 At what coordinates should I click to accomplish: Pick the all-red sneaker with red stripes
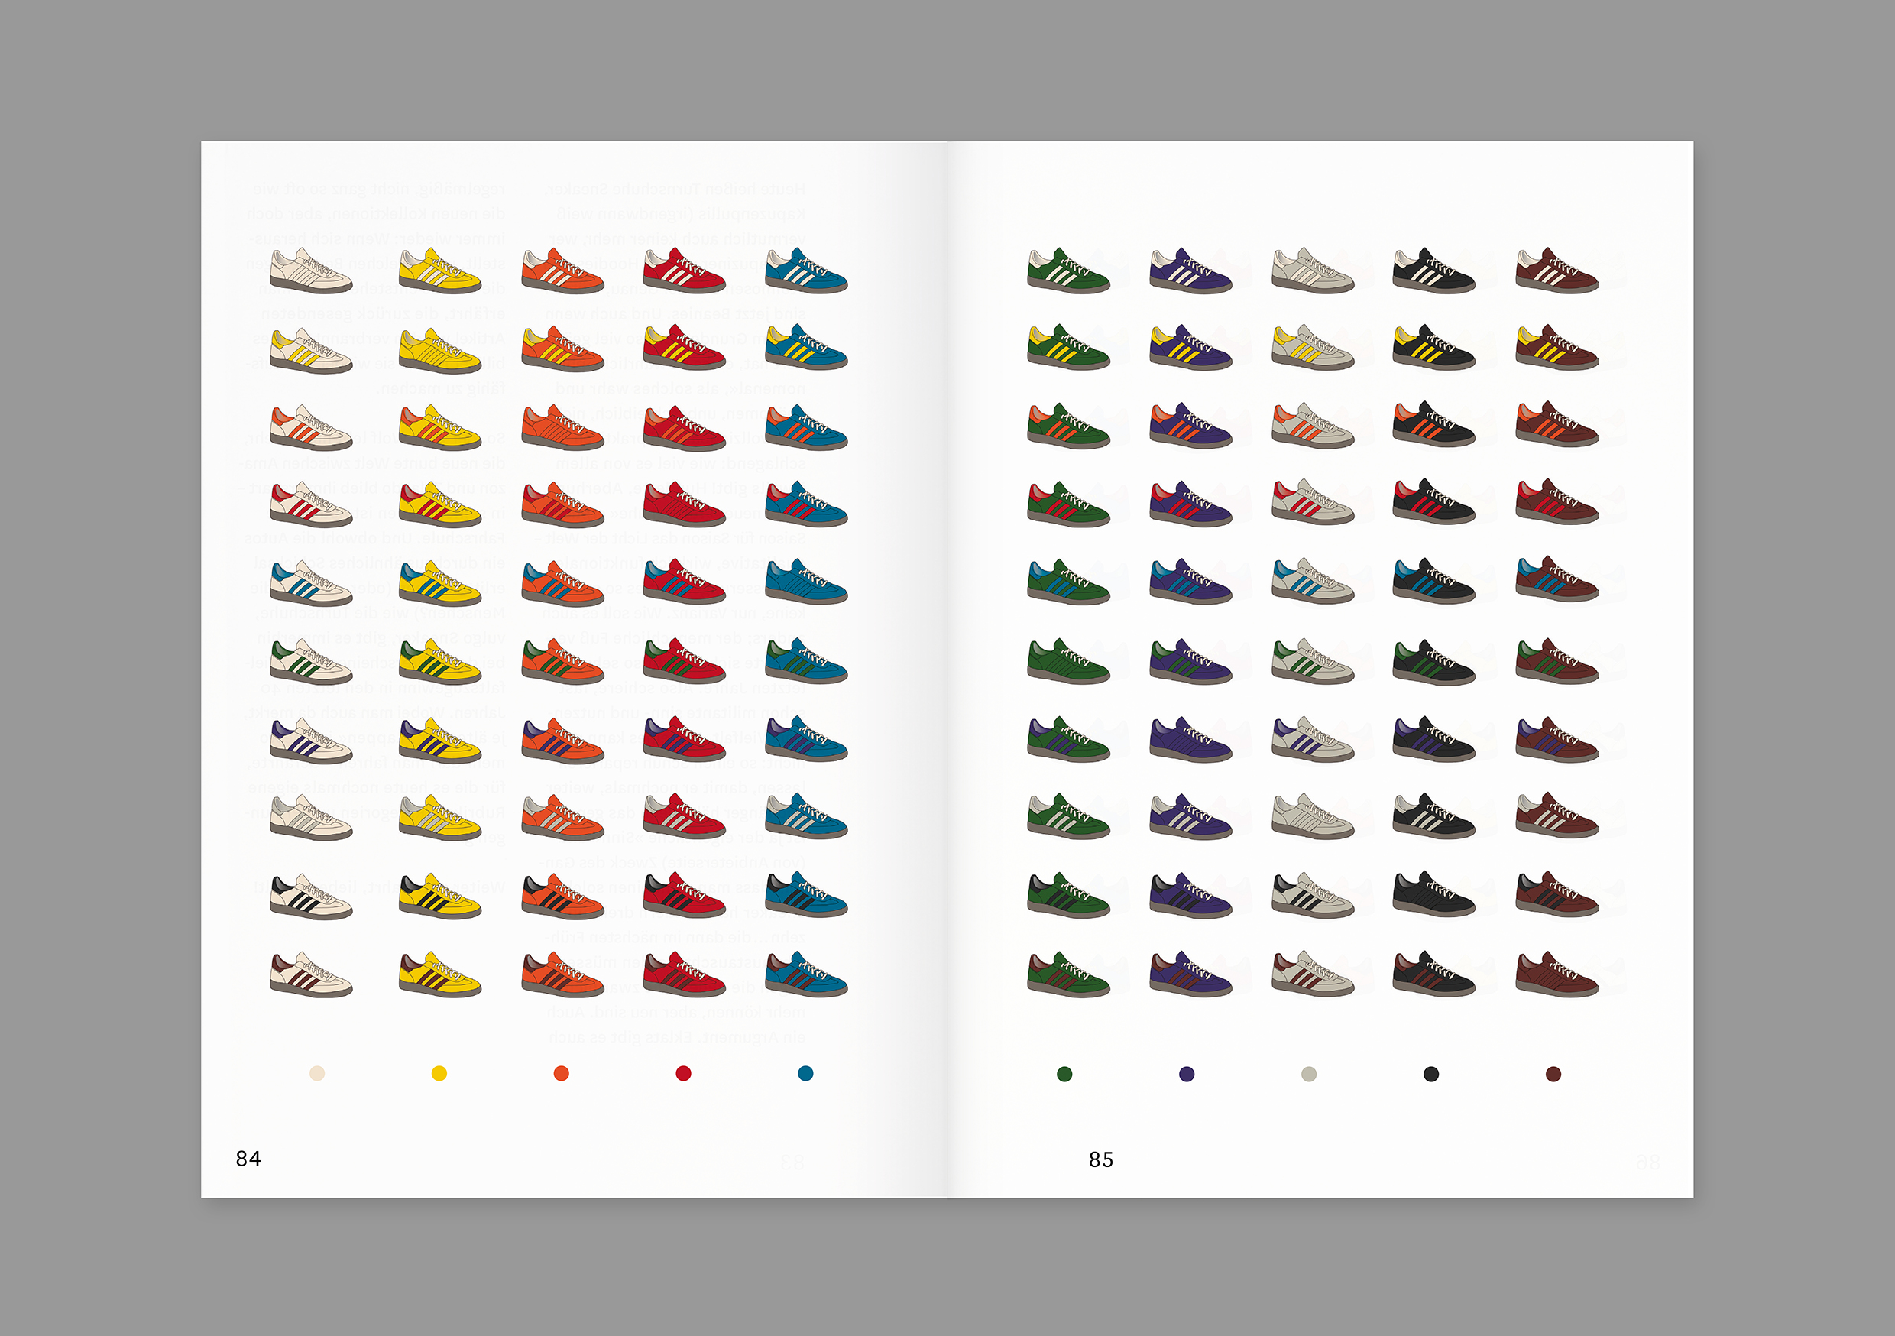click(x=684, y=503)
